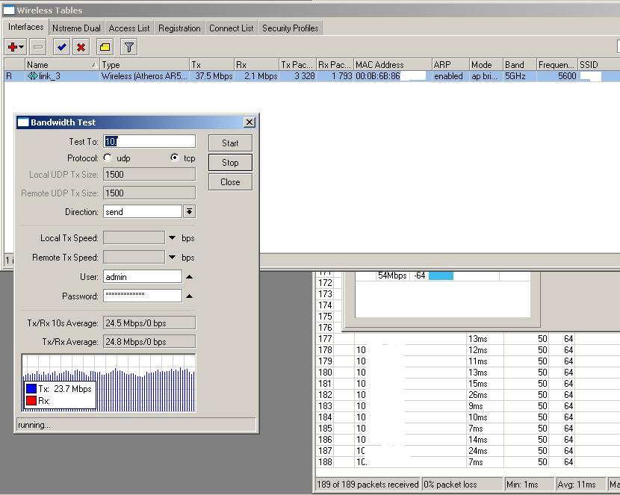620x495 pixels.
Task: Click the 0% packet loss status
Action: click(462, 485)
